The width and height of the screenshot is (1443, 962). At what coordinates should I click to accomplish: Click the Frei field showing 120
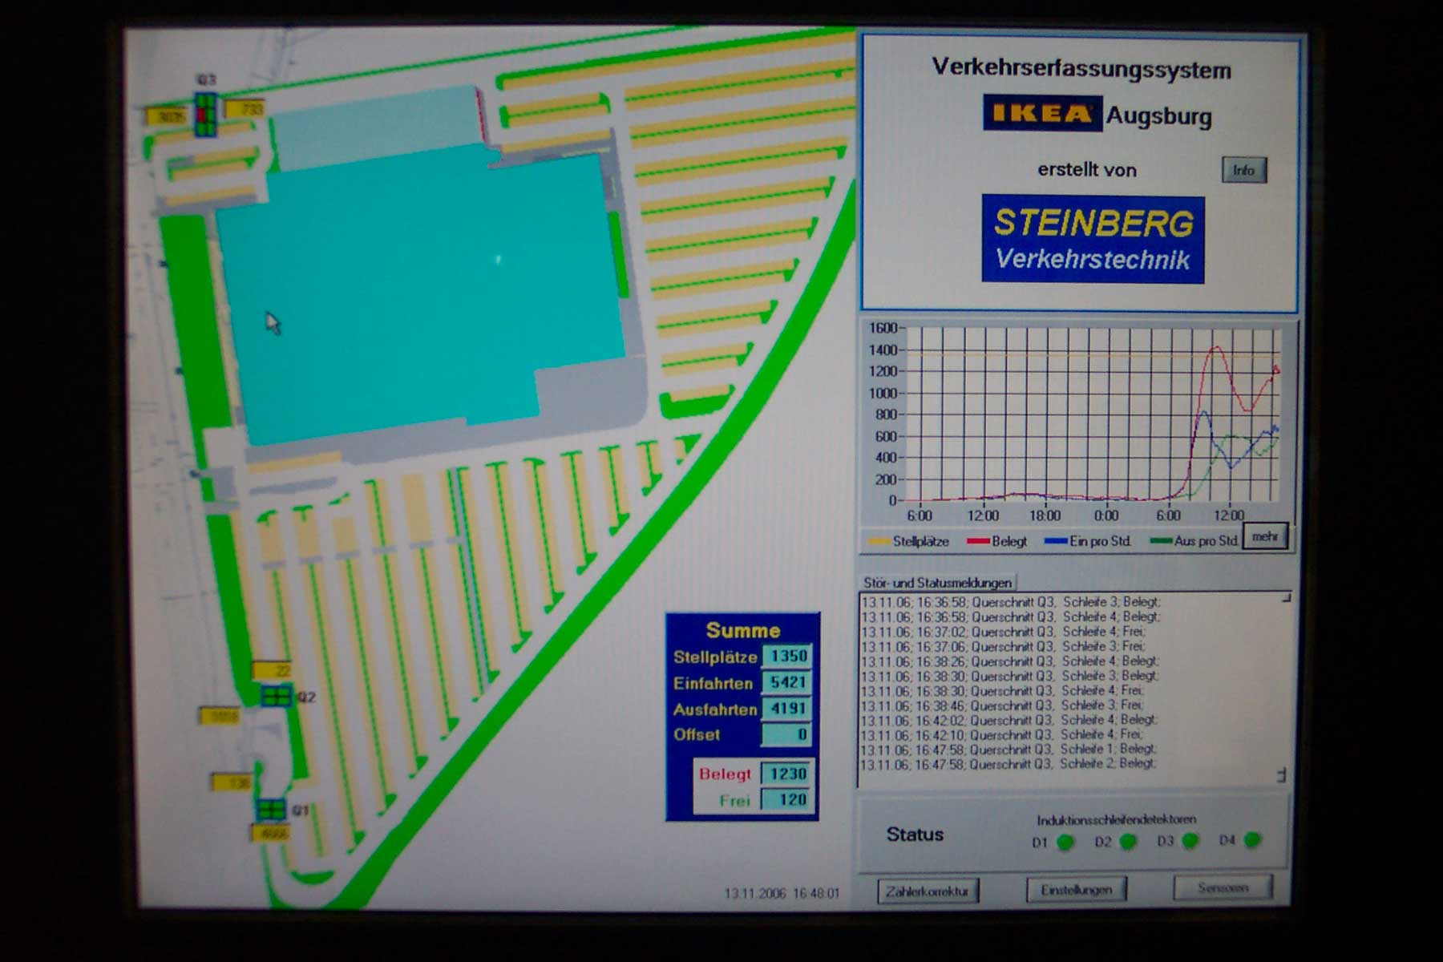pos(787,799)
